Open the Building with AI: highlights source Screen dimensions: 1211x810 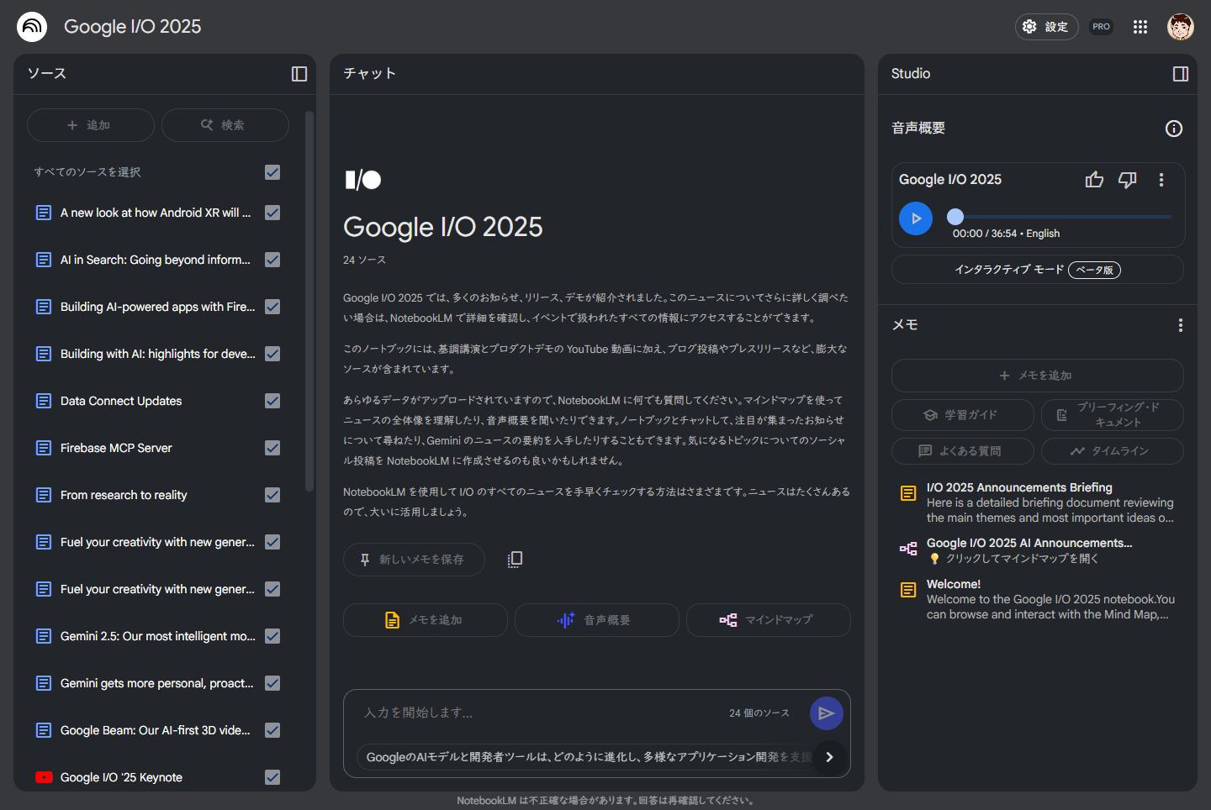click(158, 354)
